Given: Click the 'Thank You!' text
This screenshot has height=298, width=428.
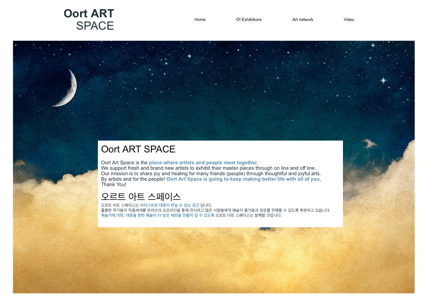Looking at the screenshot, I should (x=113, y=184).
